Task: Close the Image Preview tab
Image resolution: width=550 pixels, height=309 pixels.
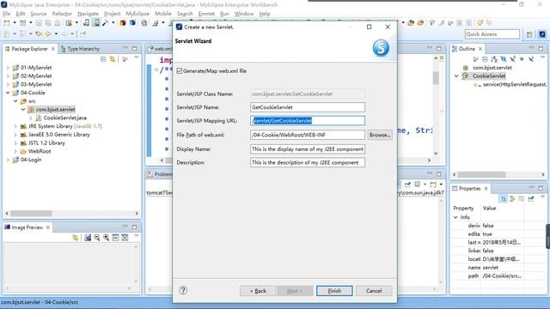Action: point(48,227)
